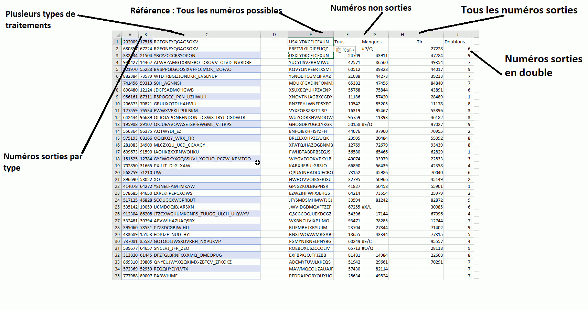Click cell value 777988

130,276
